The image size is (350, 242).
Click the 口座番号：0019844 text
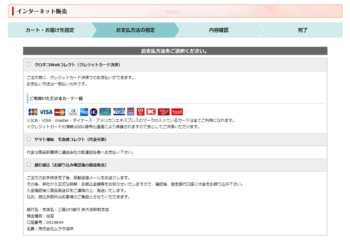click(45, 222)
